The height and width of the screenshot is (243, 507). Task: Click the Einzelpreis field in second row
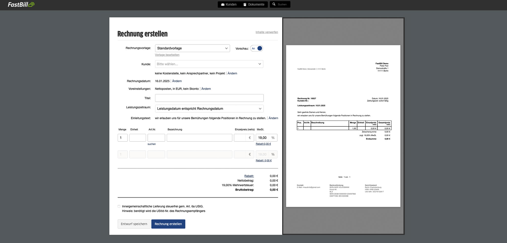(x=244, y=154)
